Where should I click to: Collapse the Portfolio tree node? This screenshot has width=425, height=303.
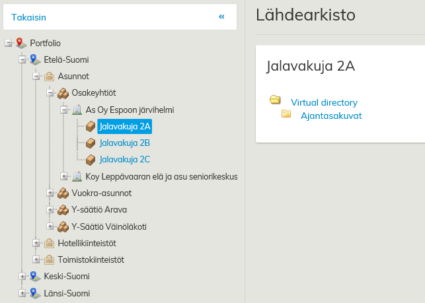8,43
